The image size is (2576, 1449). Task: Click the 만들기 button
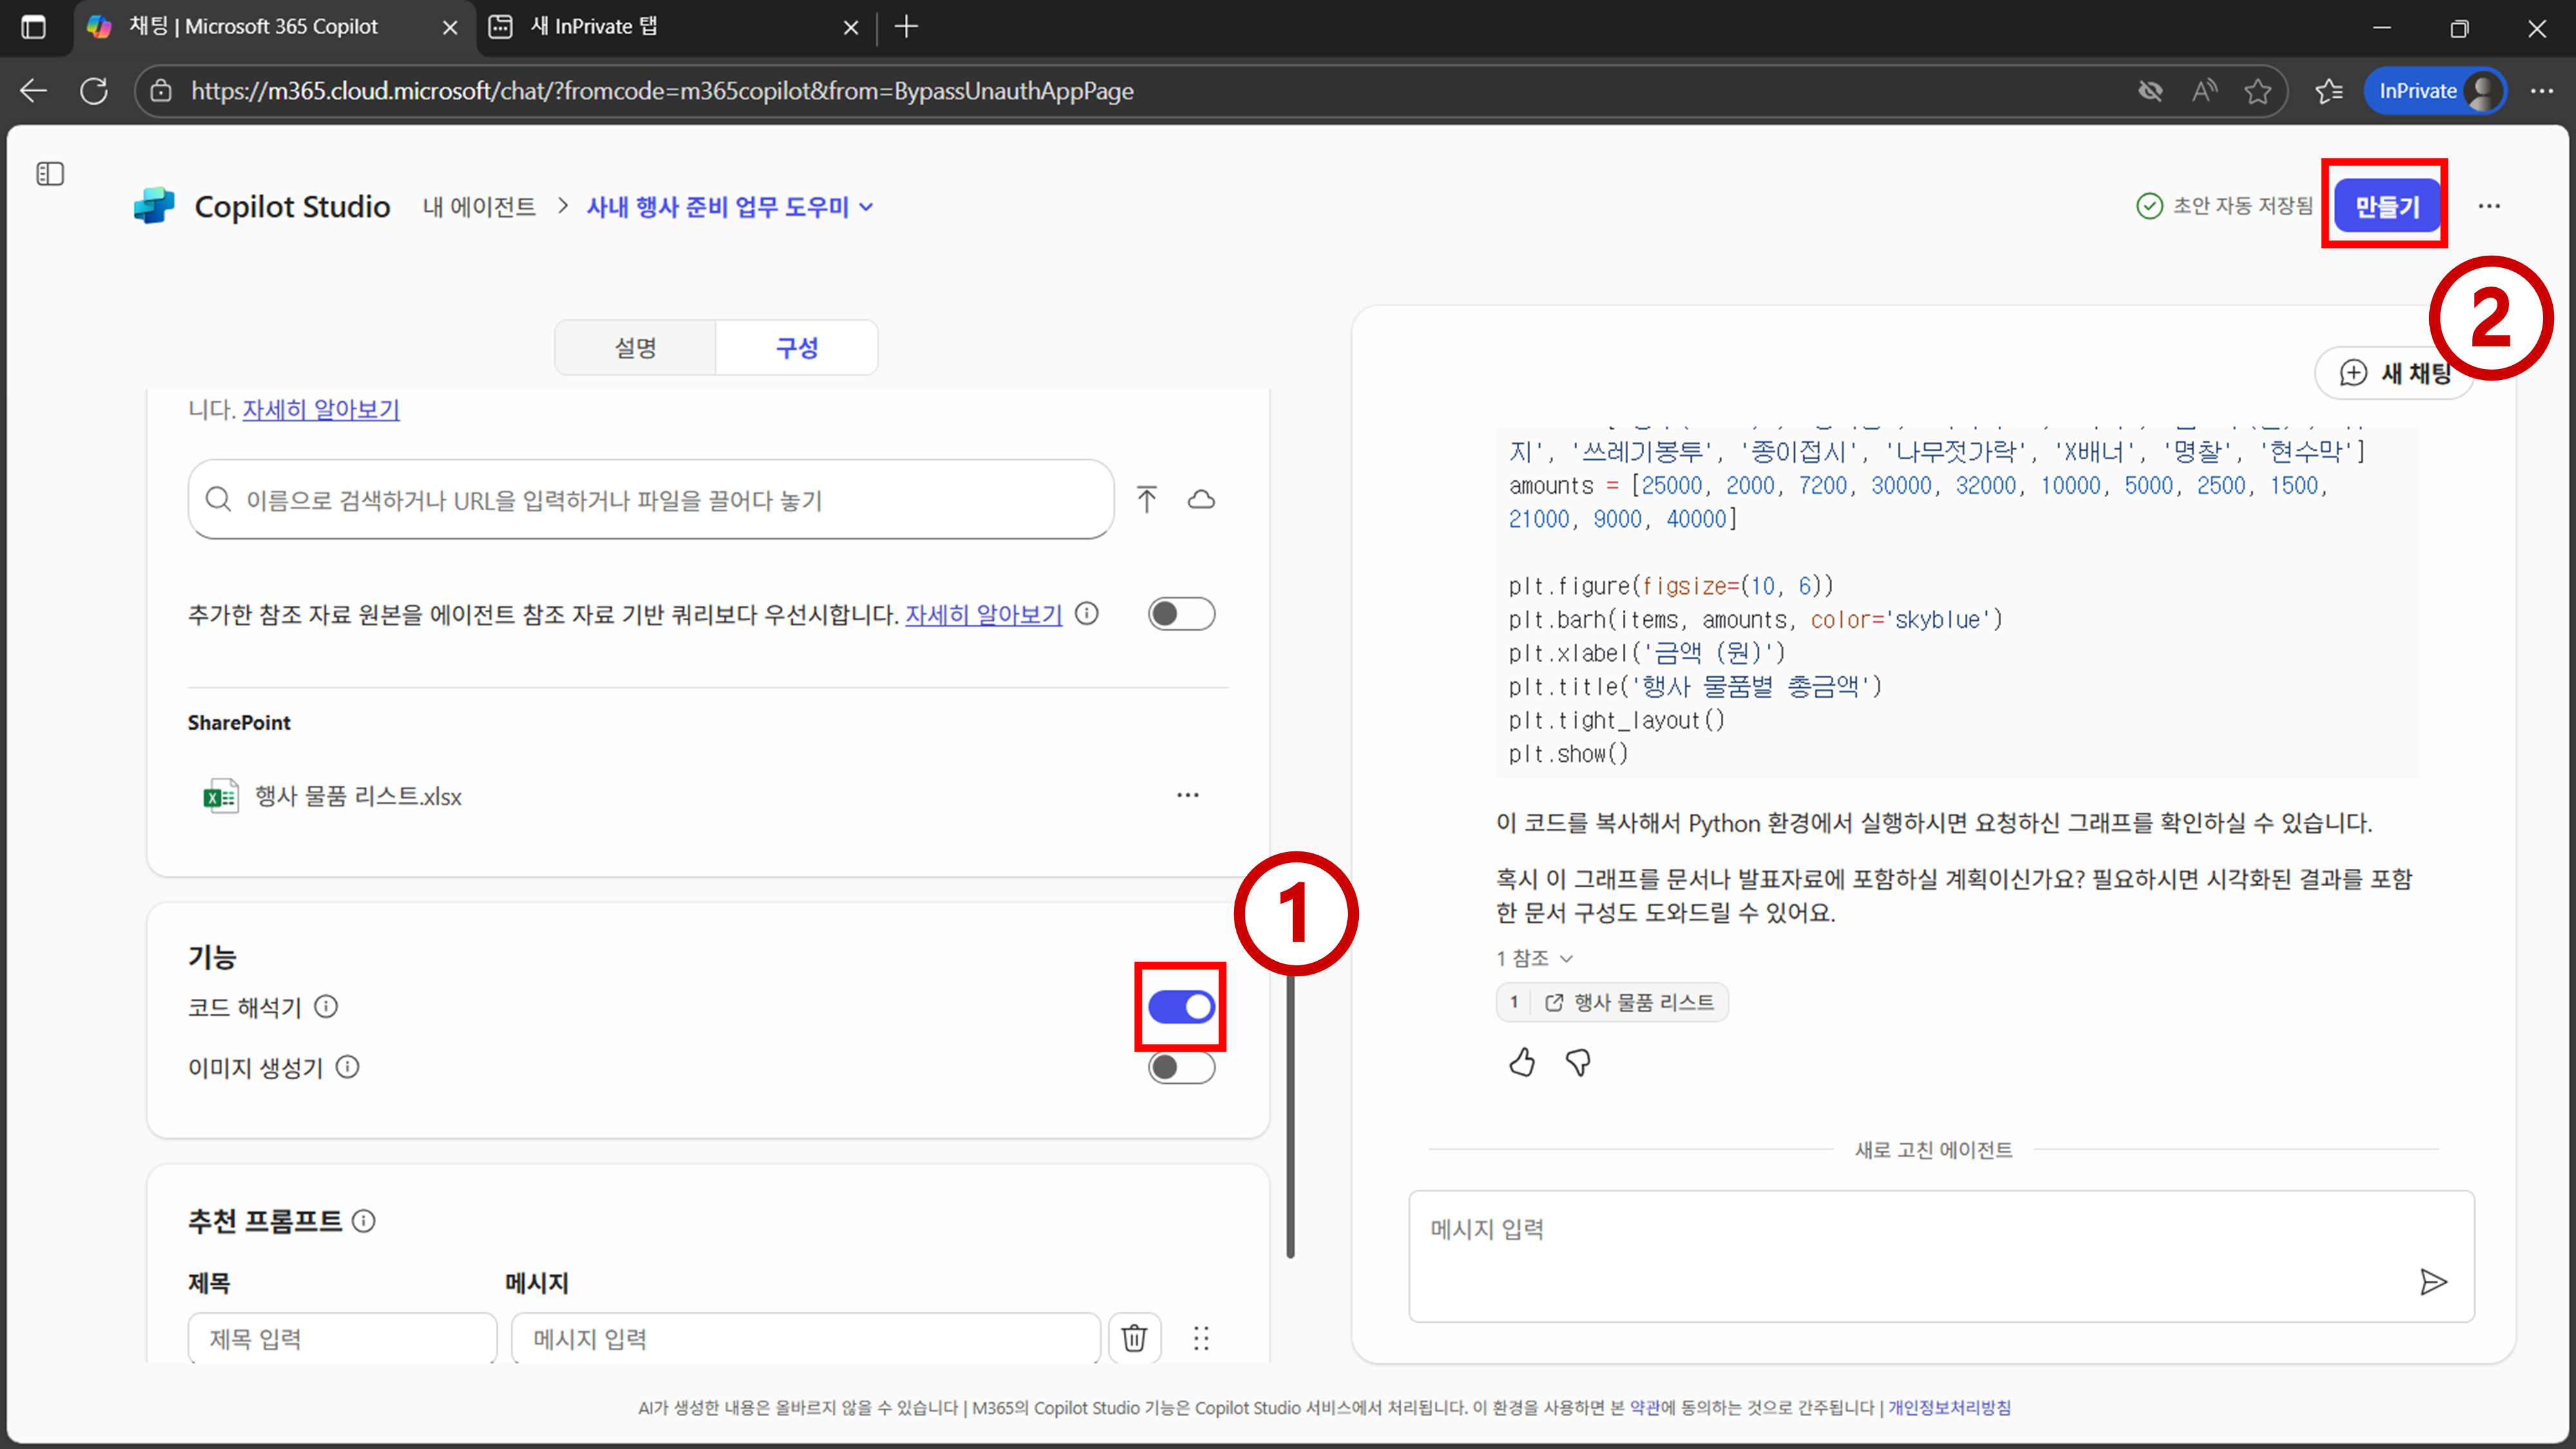2386,206
